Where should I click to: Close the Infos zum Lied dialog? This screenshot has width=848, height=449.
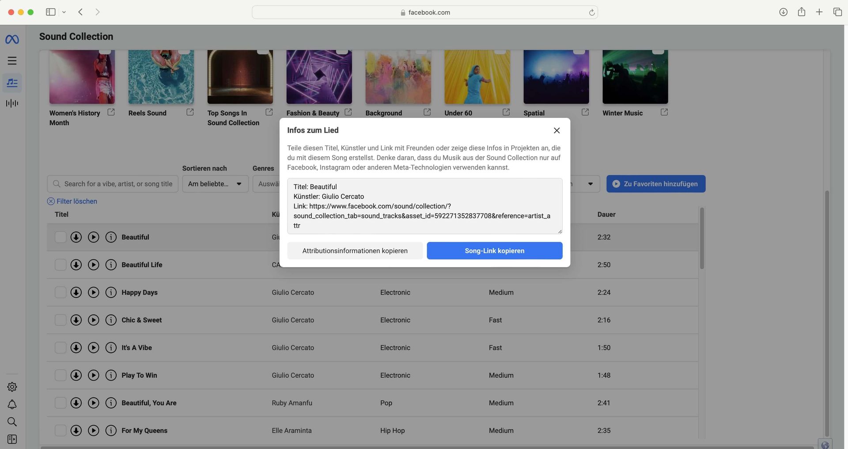pyautogui.click(x=556, y=130)
